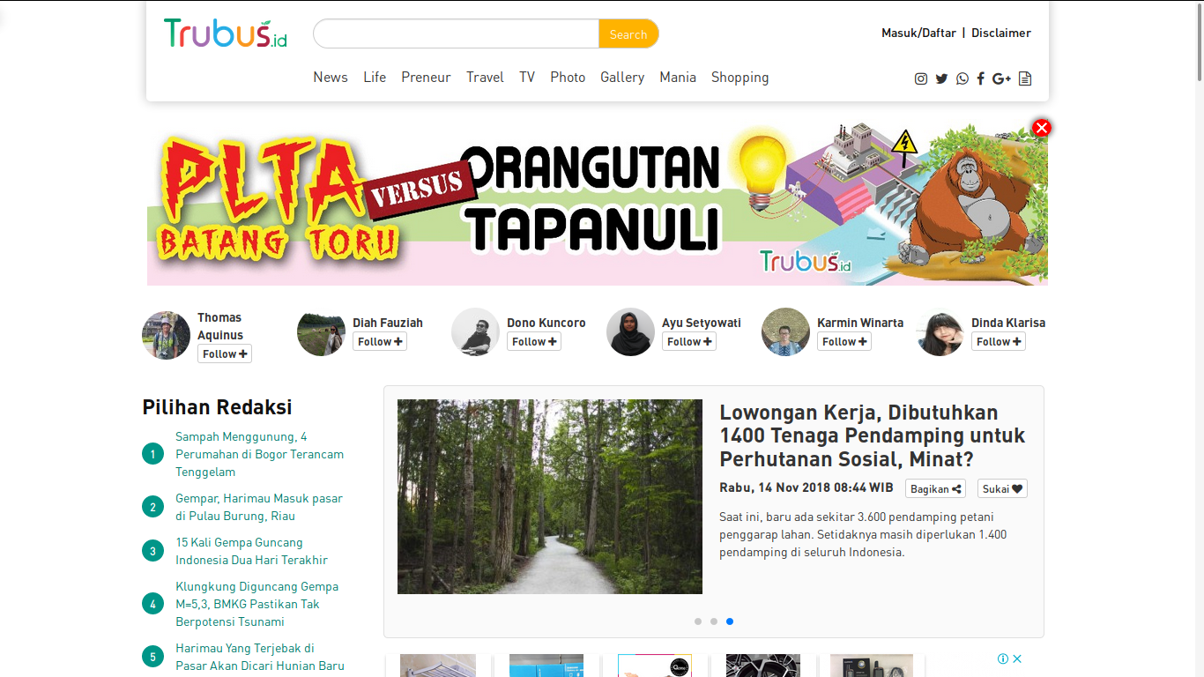Follow Dinda Klarisa

[999, 341]
